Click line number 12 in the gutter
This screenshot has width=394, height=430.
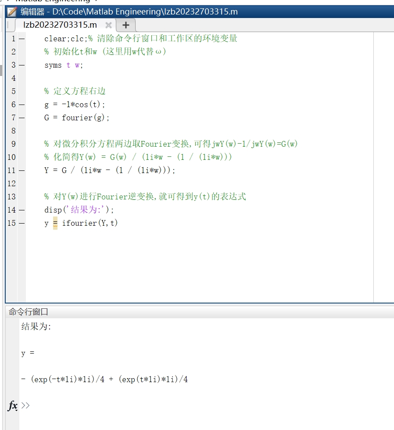[11, 184]
